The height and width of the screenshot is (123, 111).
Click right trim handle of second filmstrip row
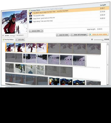pyautogui.click(x=85, y=61)
